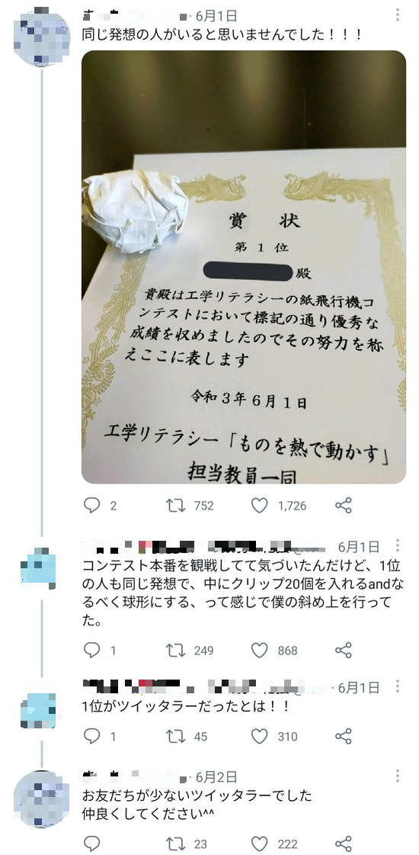The width and height of the screenshot is (419, 855).
Task: Retweet the tweet with 45 retweets
Action: pyautogui.click(x=175, y=737)
